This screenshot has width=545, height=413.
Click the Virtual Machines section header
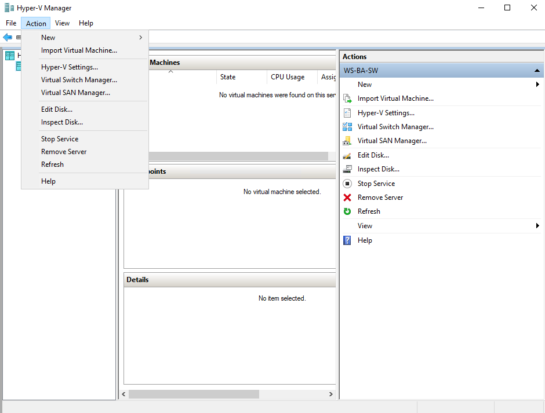[x=242, y=63]
